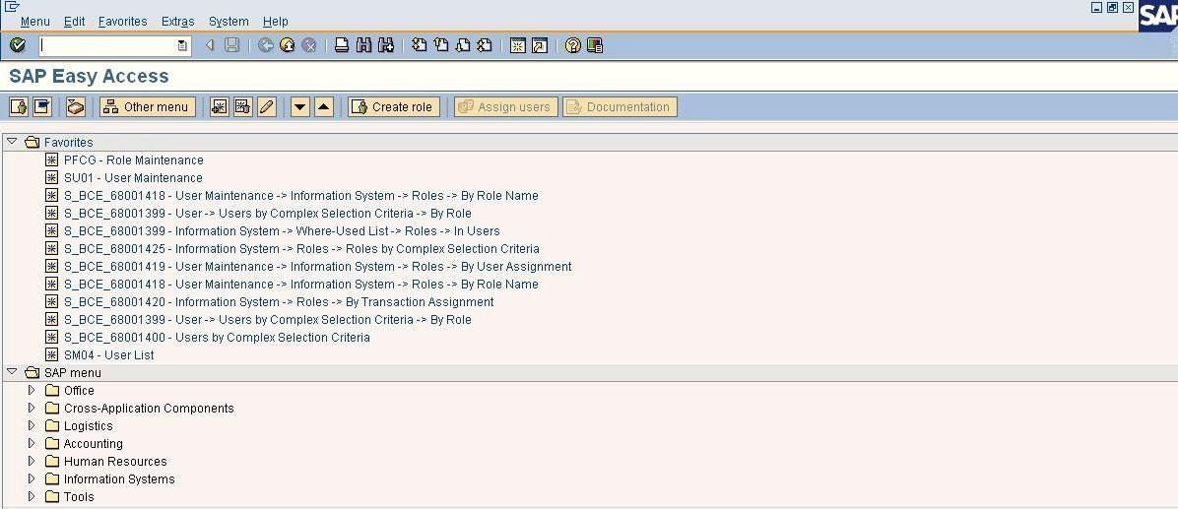Click the yellow Exit icon
This screenshot has height=509, width=1178.
pyautogui.click(x=287, y=46)
